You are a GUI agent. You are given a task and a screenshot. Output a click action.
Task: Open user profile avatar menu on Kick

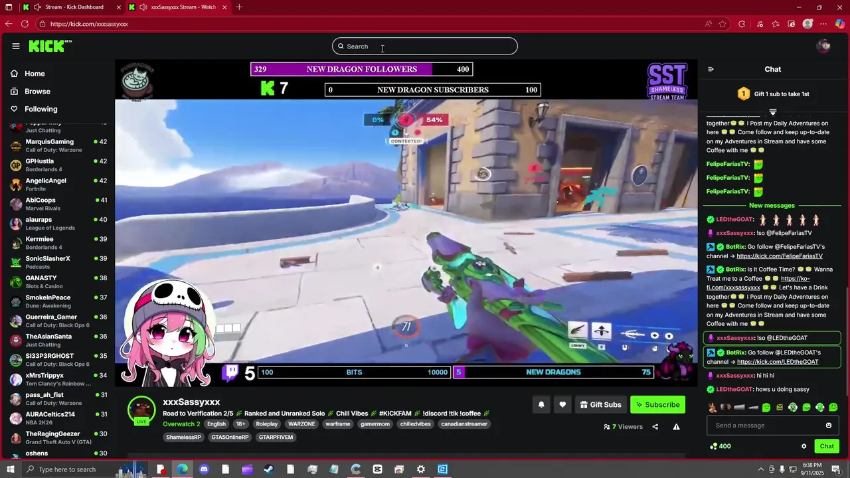823,46
